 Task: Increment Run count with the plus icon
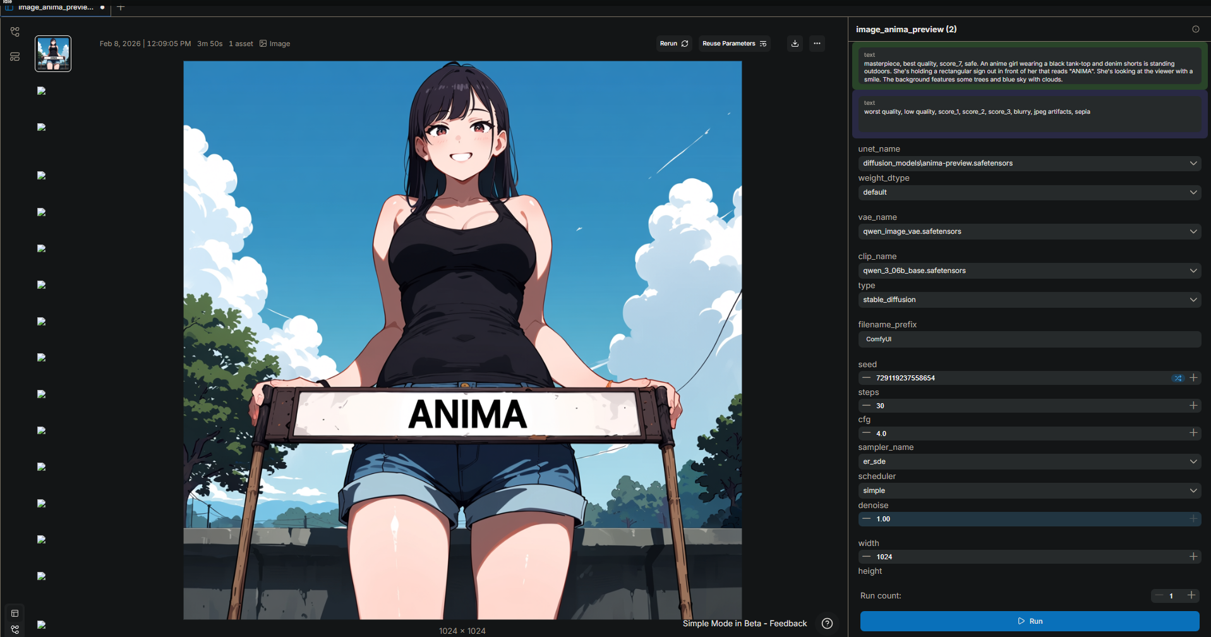click(1191, 595)
